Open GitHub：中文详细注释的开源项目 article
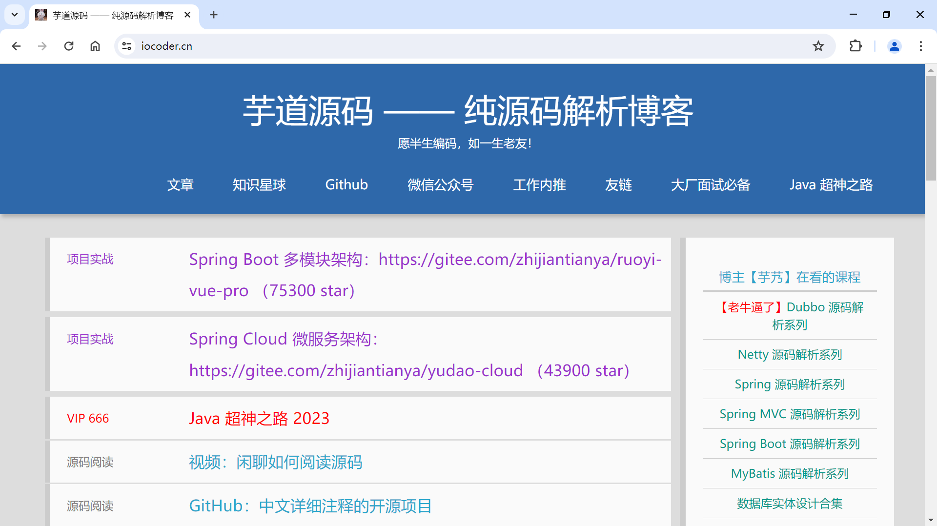The width and height of the screenshot is (937, 526). click(x=310, y=506)
